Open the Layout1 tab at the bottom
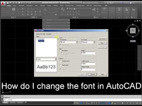The width and height of the screenshot is (142, 106). [12, 102]
